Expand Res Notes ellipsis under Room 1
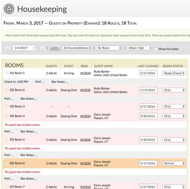This screenshot has height=189, width=190. (x=67, y=83)
